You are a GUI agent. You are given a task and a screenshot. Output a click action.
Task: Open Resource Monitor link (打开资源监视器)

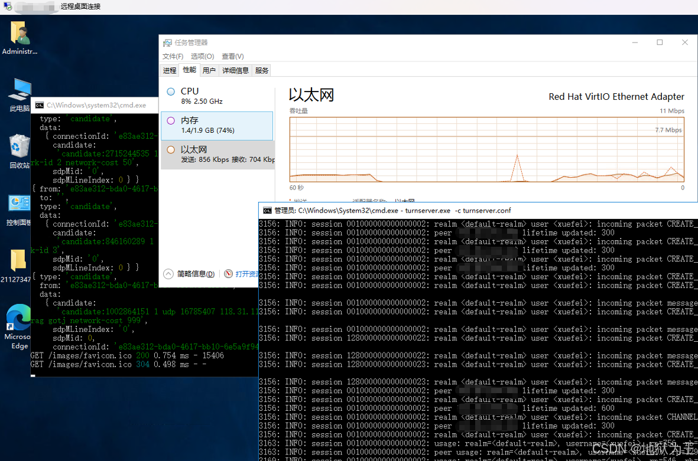tap(247, 274)
